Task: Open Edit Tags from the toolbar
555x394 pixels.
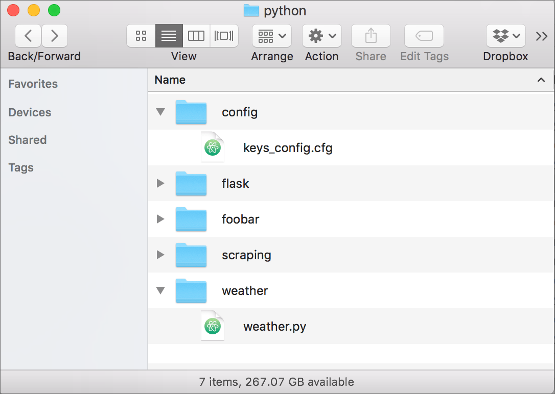Action: click(x=424, y=36)
